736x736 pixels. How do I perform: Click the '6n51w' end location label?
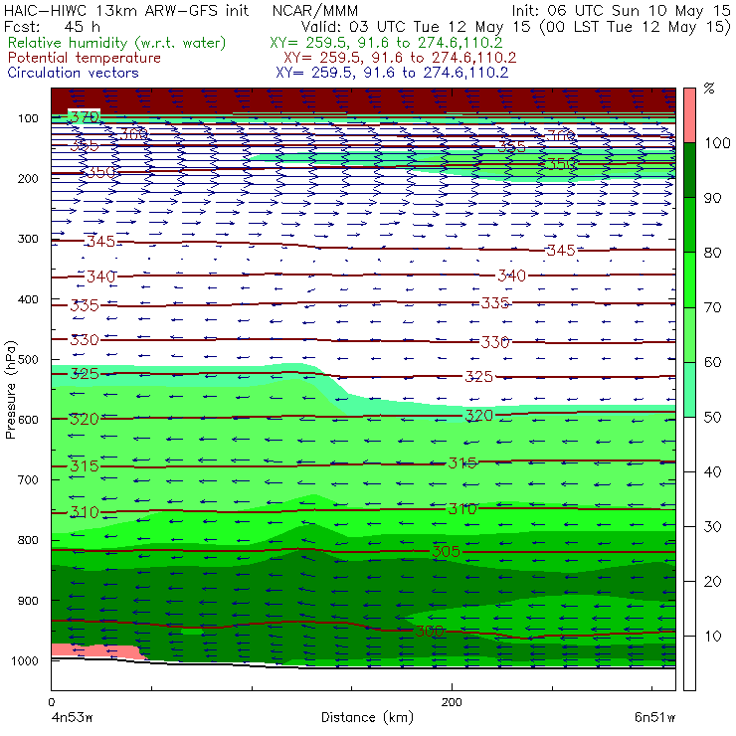(x=654, y=717)
